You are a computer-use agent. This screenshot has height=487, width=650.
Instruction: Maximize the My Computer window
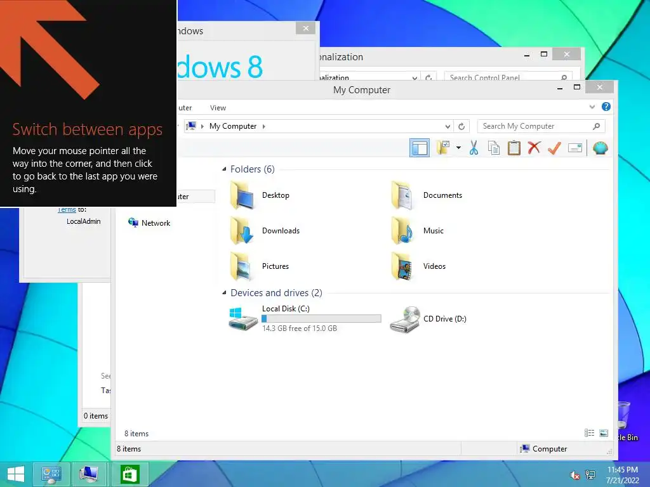[576, 87]
